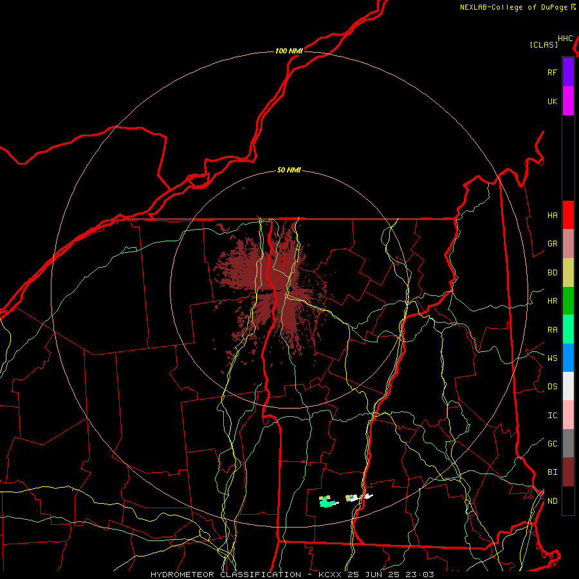Click the HA legend label

point(552,215)
